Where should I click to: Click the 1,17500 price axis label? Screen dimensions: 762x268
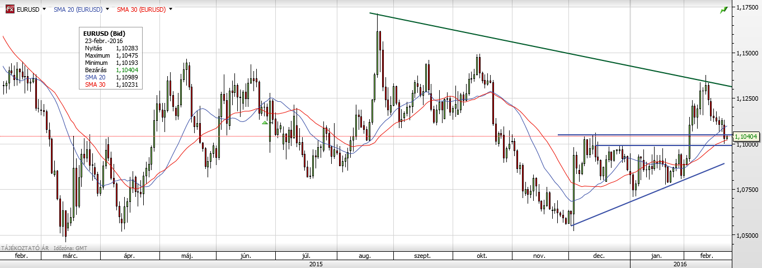click(747, 7)
